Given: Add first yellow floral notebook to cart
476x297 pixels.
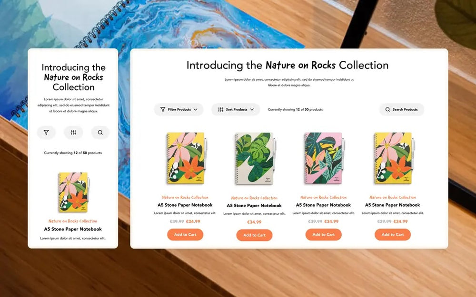Looking at the screenshot, I should 185,235.
